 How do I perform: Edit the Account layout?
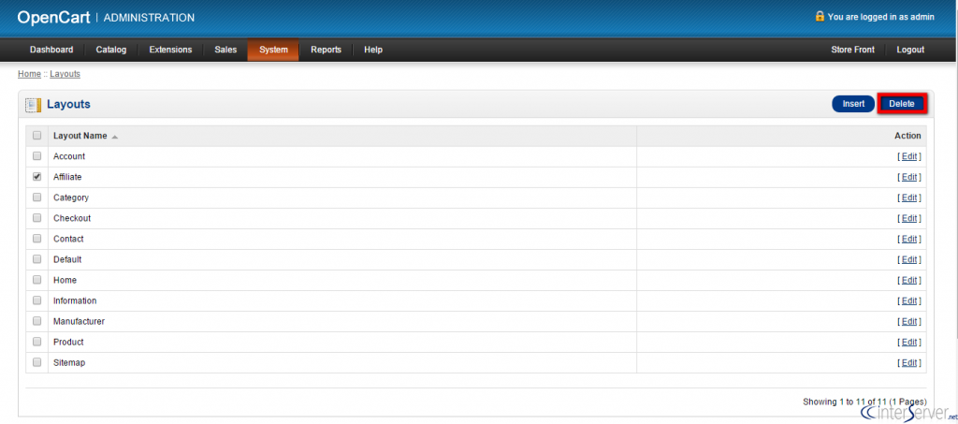[909, 156]
